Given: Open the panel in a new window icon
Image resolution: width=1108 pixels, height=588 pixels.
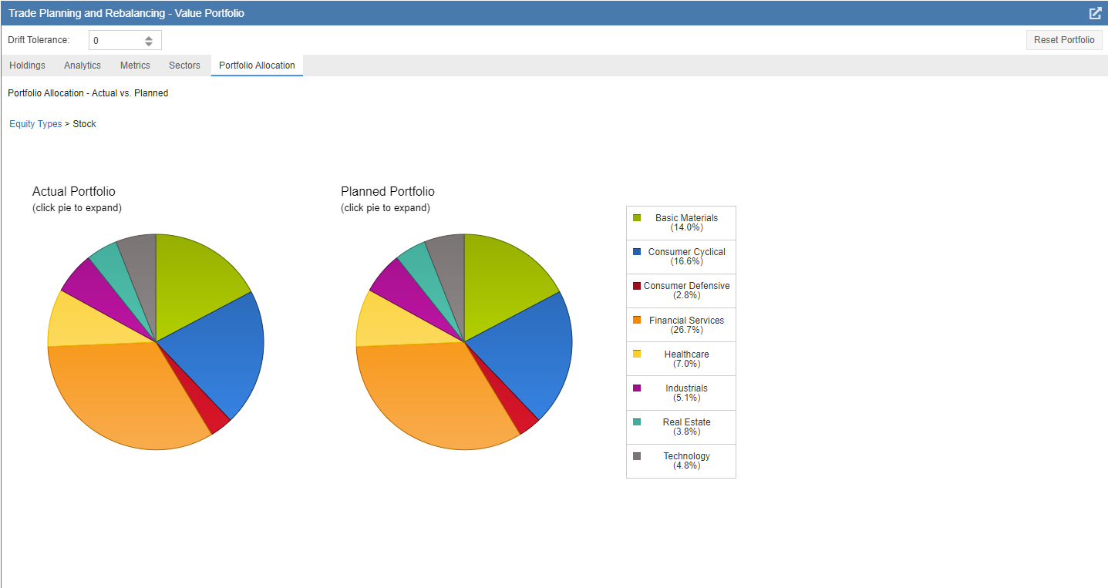Looking at the screenshot, I should [1095, 13].
